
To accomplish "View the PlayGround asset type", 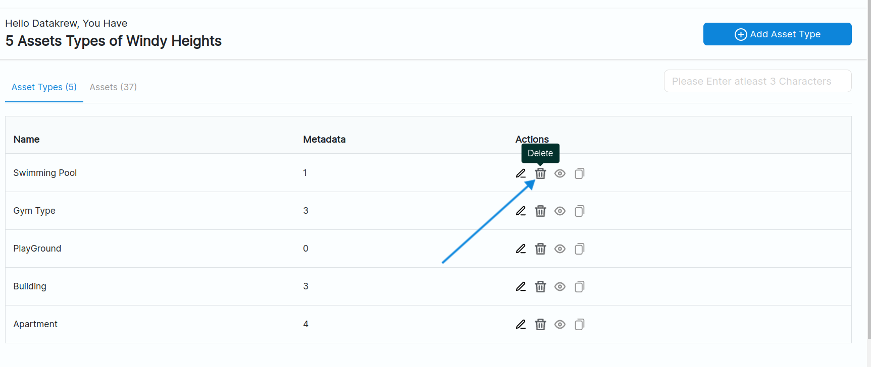I will click(x=560, y=249).
